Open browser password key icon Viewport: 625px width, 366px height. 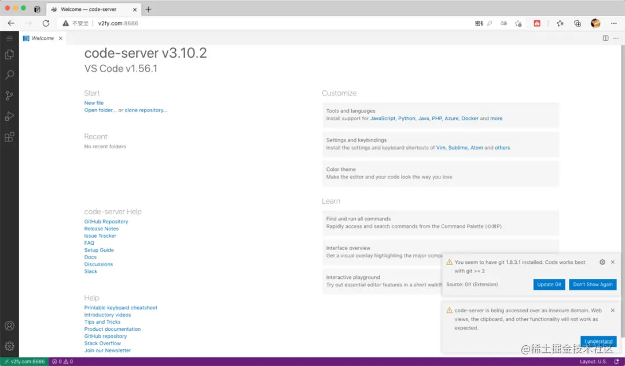point(490,24)
